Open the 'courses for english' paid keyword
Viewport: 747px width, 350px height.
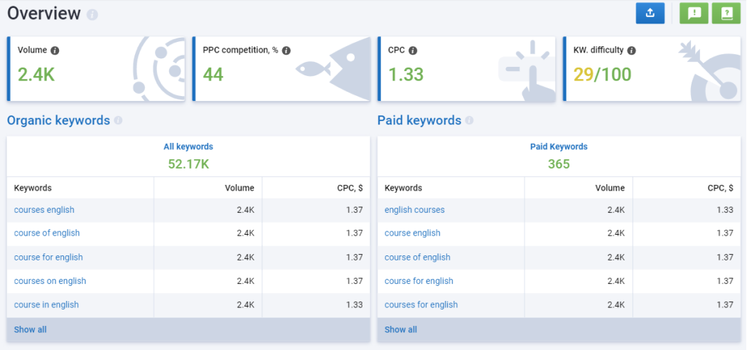pyautogui.click(x=421, y=304)
